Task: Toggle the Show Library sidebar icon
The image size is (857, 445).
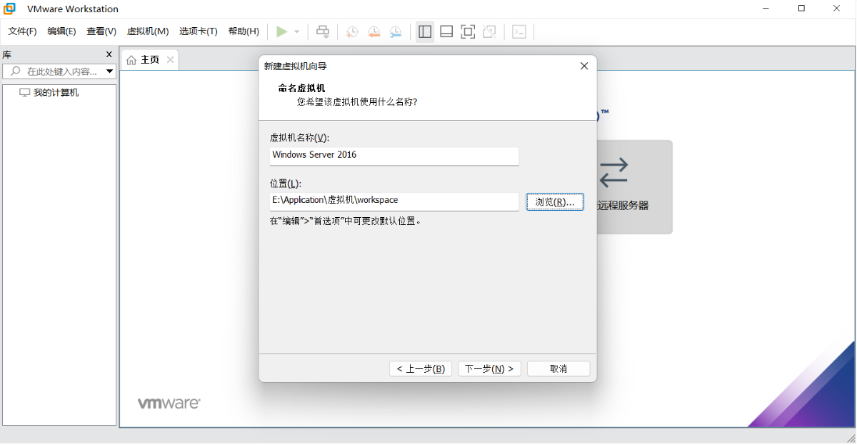Action: (x=425, y=31)
